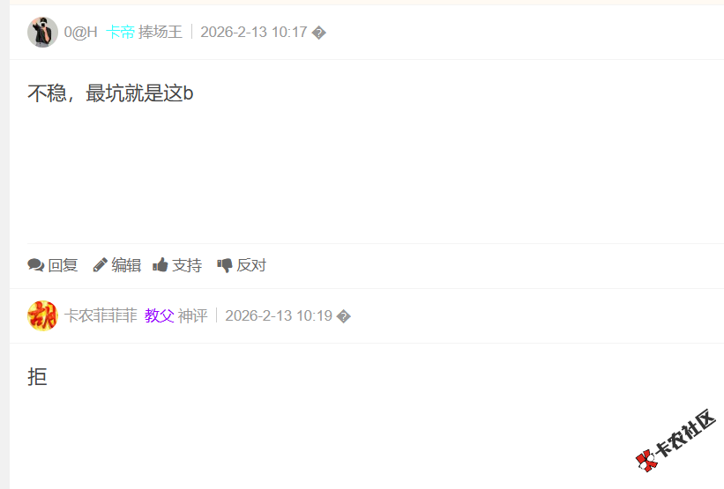Click the 神评 badge label
Viewport: 724px width, 489px height.
coord(192,316)
